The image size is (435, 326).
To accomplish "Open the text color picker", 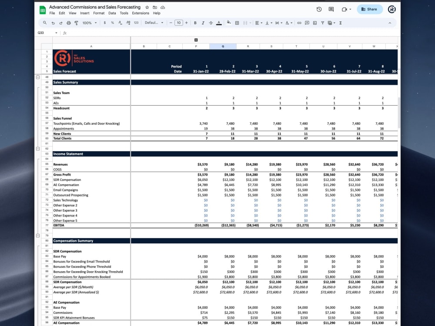I will click(219, 23).
